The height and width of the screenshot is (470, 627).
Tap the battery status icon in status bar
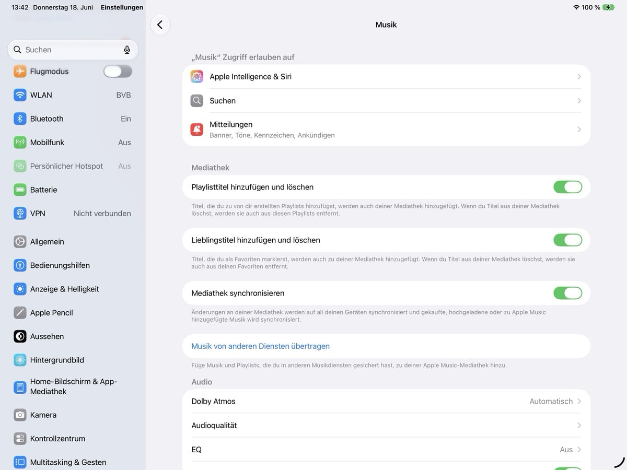609,7
